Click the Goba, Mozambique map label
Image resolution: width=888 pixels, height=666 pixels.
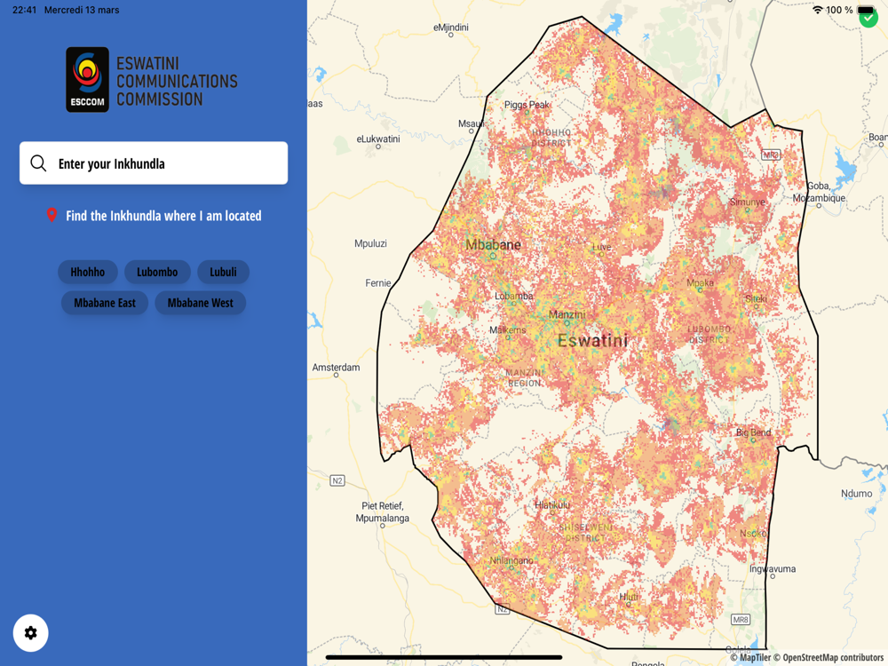point(819,192)
